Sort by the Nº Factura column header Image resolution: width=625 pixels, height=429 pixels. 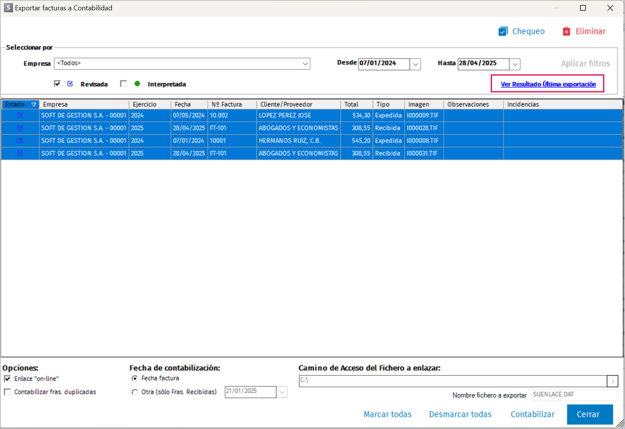(x=232, y=104)
